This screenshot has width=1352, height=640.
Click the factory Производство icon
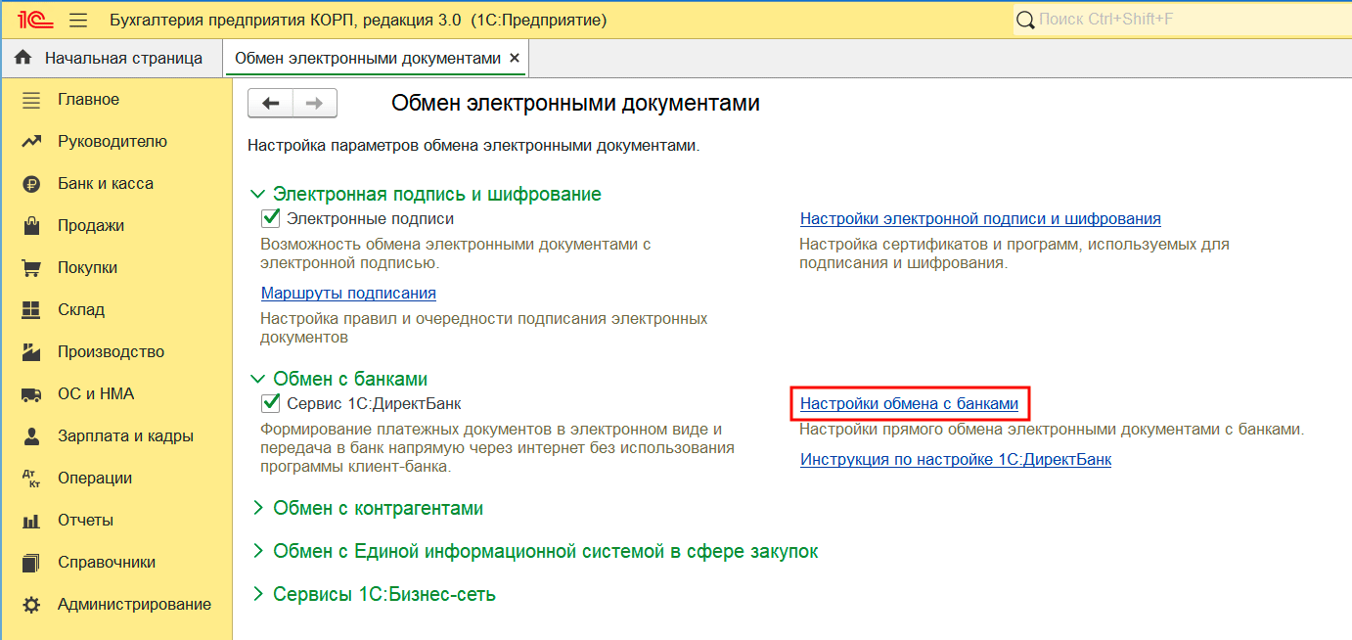tap(31, 352)
